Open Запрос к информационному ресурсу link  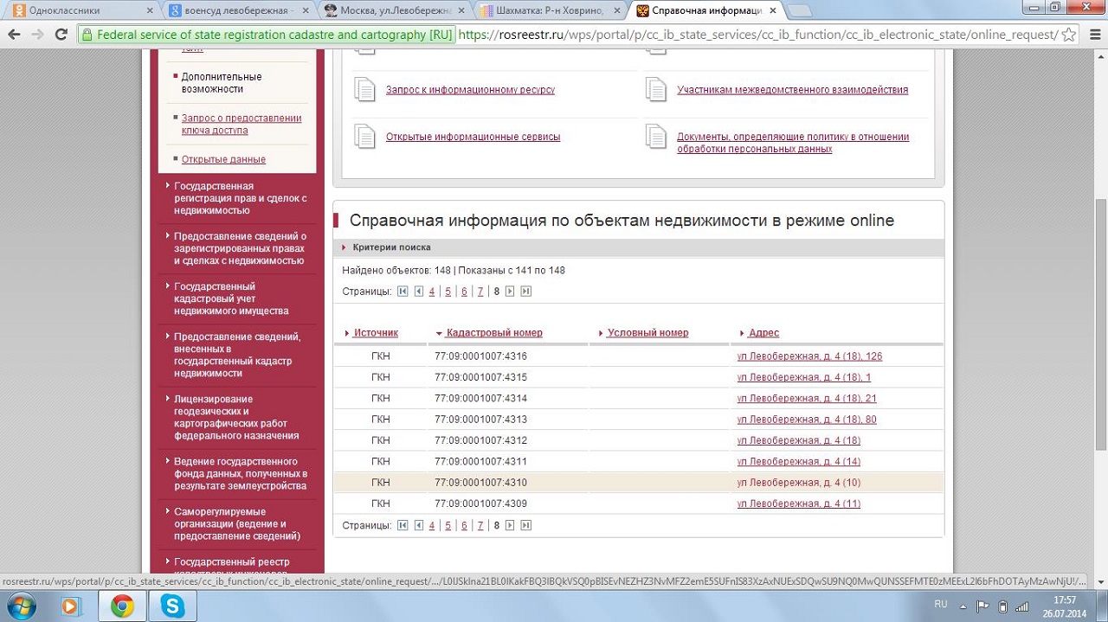(470, 90)
